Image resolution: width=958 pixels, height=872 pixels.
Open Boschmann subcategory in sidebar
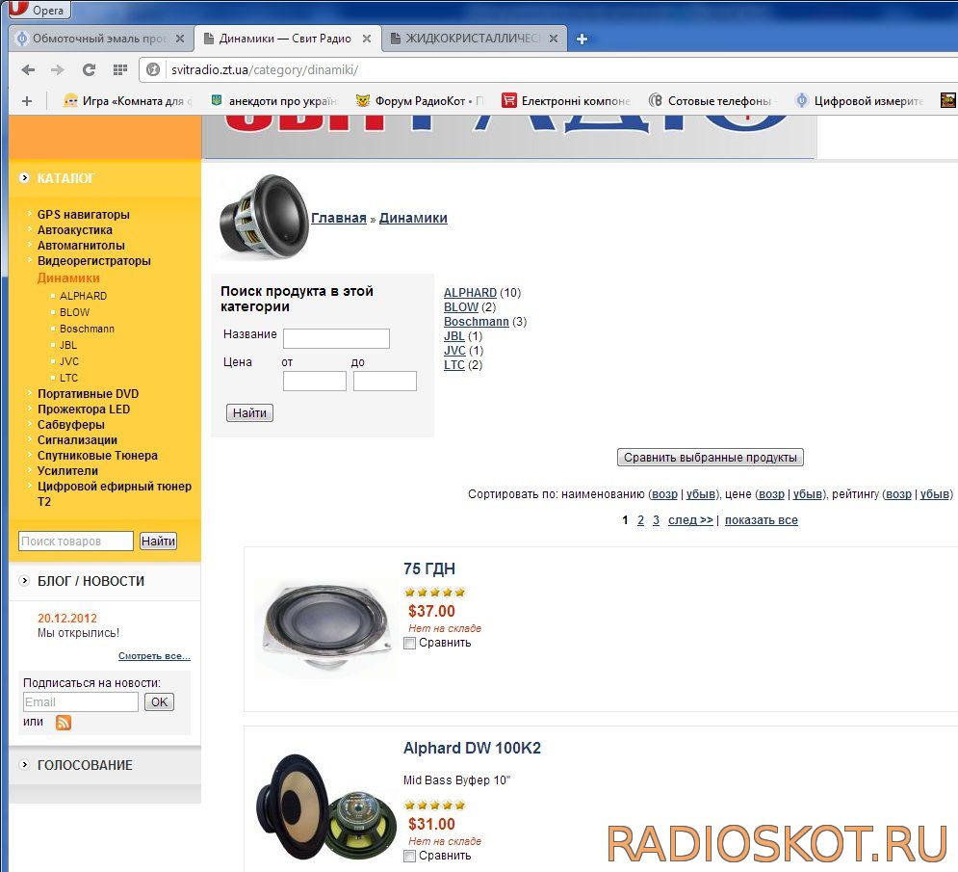(87, 329)
